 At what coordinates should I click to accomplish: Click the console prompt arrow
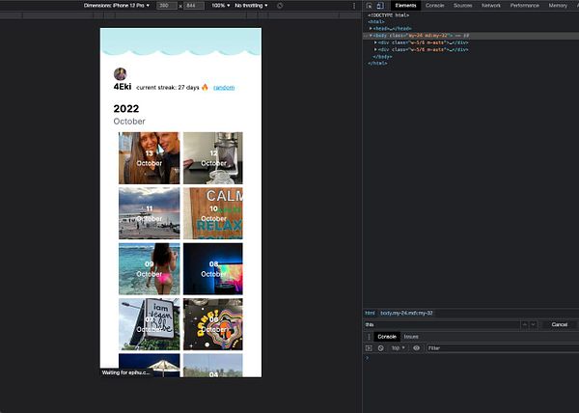click(x=367, y=358)
